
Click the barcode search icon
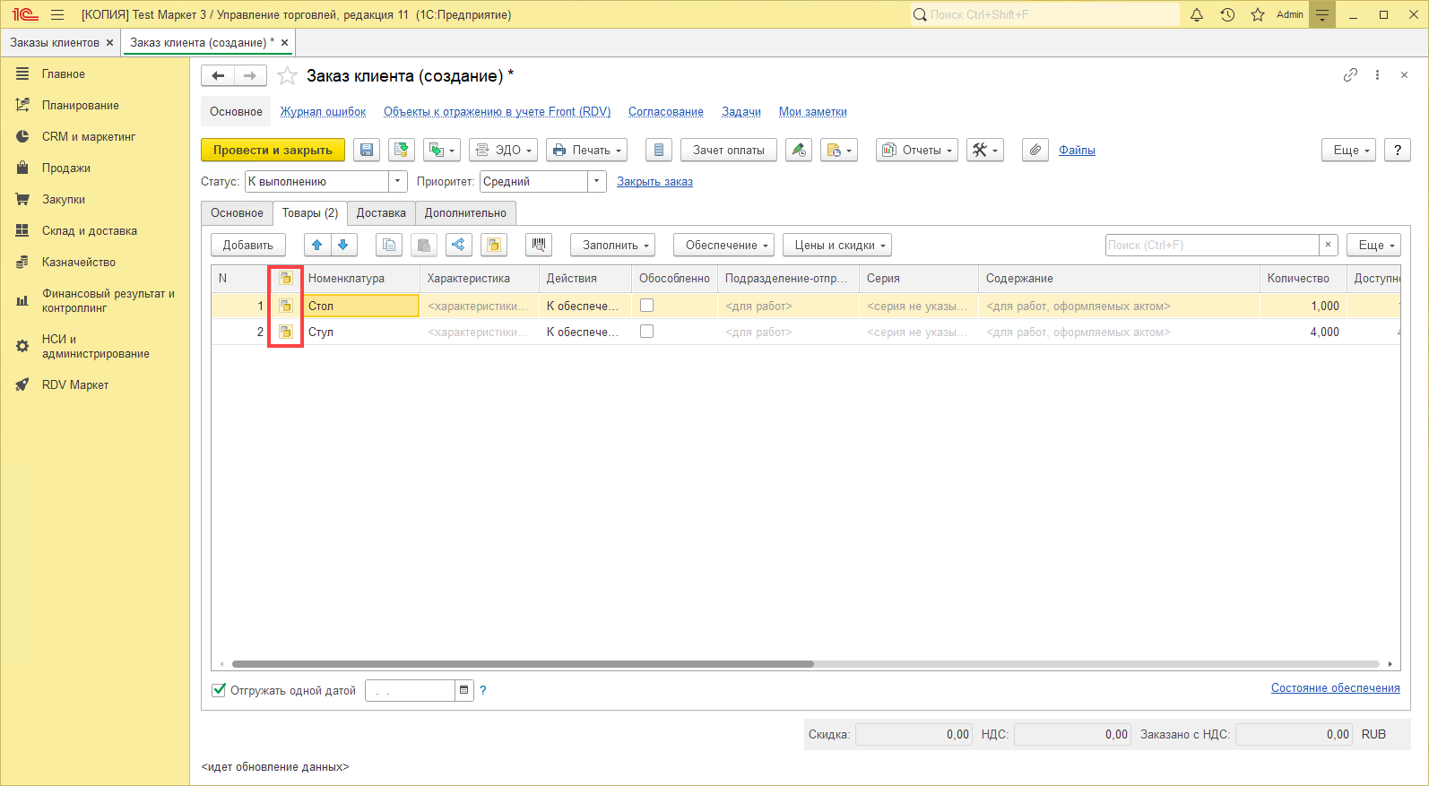pos(538,245)
